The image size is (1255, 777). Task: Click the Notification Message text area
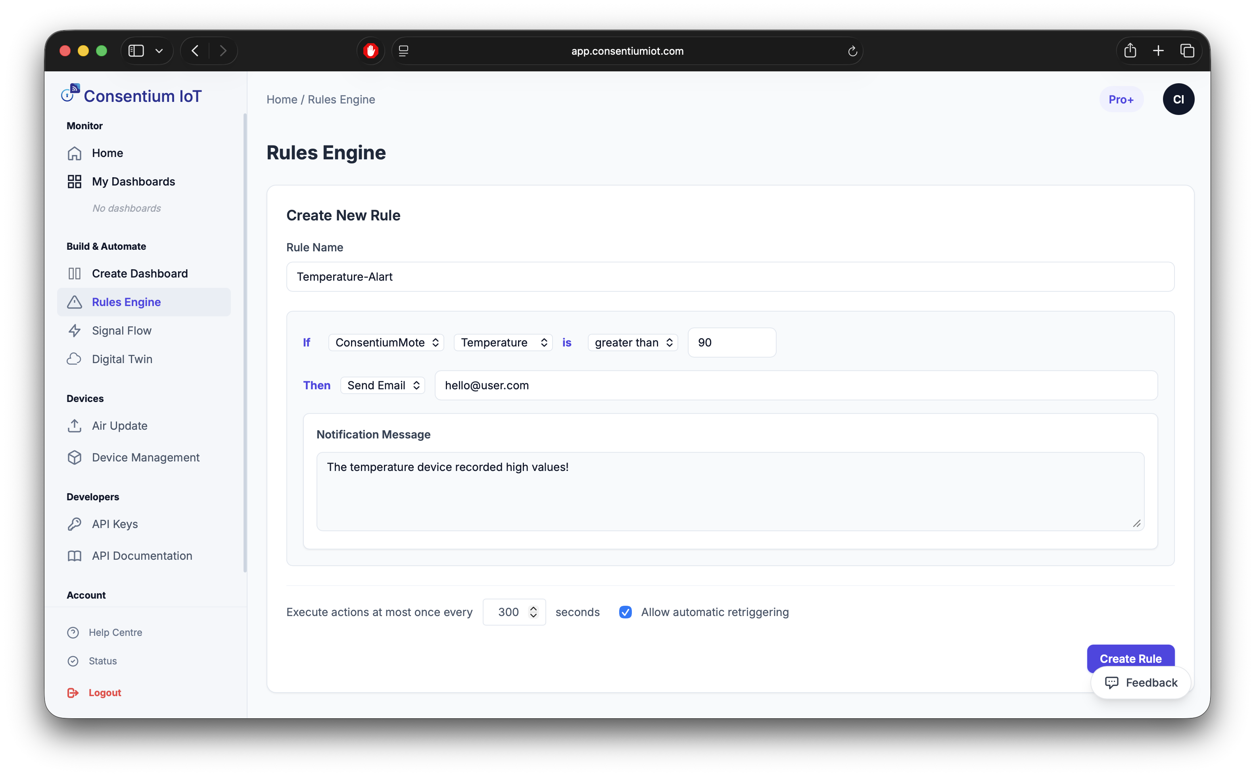(x=730, y=491)
